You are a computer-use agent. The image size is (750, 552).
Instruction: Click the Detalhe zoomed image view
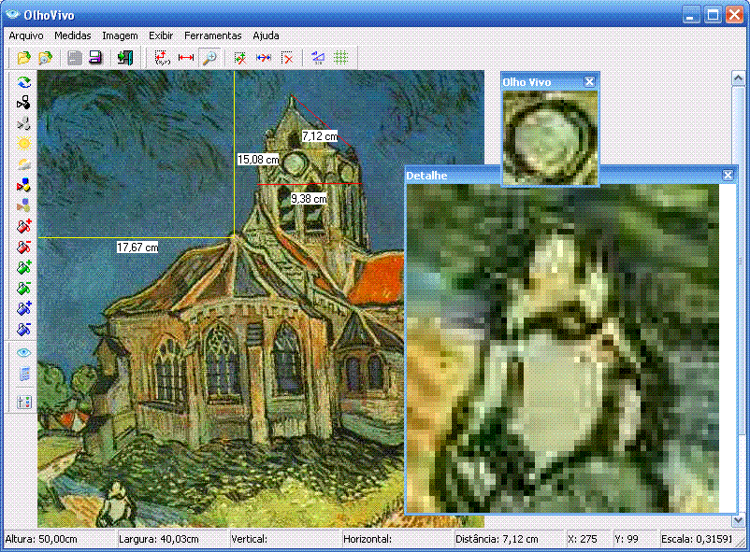click(x=563, y=349)
